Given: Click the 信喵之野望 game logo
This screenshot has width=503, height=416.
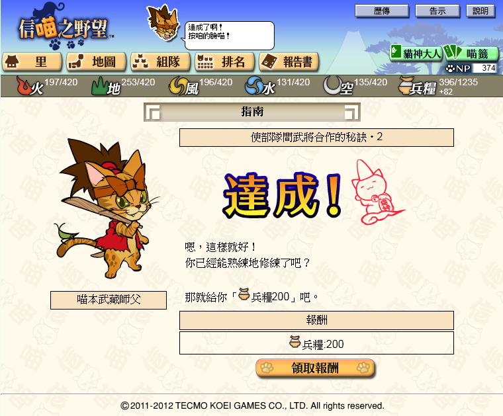Looking at the screenshot, I should click(66, 26).
